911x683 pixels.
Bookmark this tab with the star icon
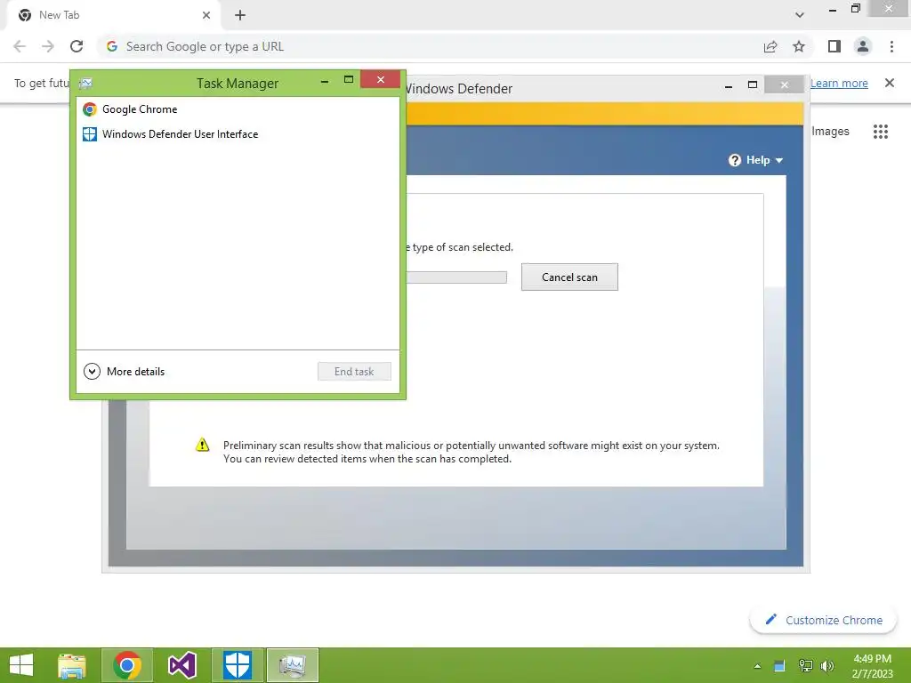point(799,46)
